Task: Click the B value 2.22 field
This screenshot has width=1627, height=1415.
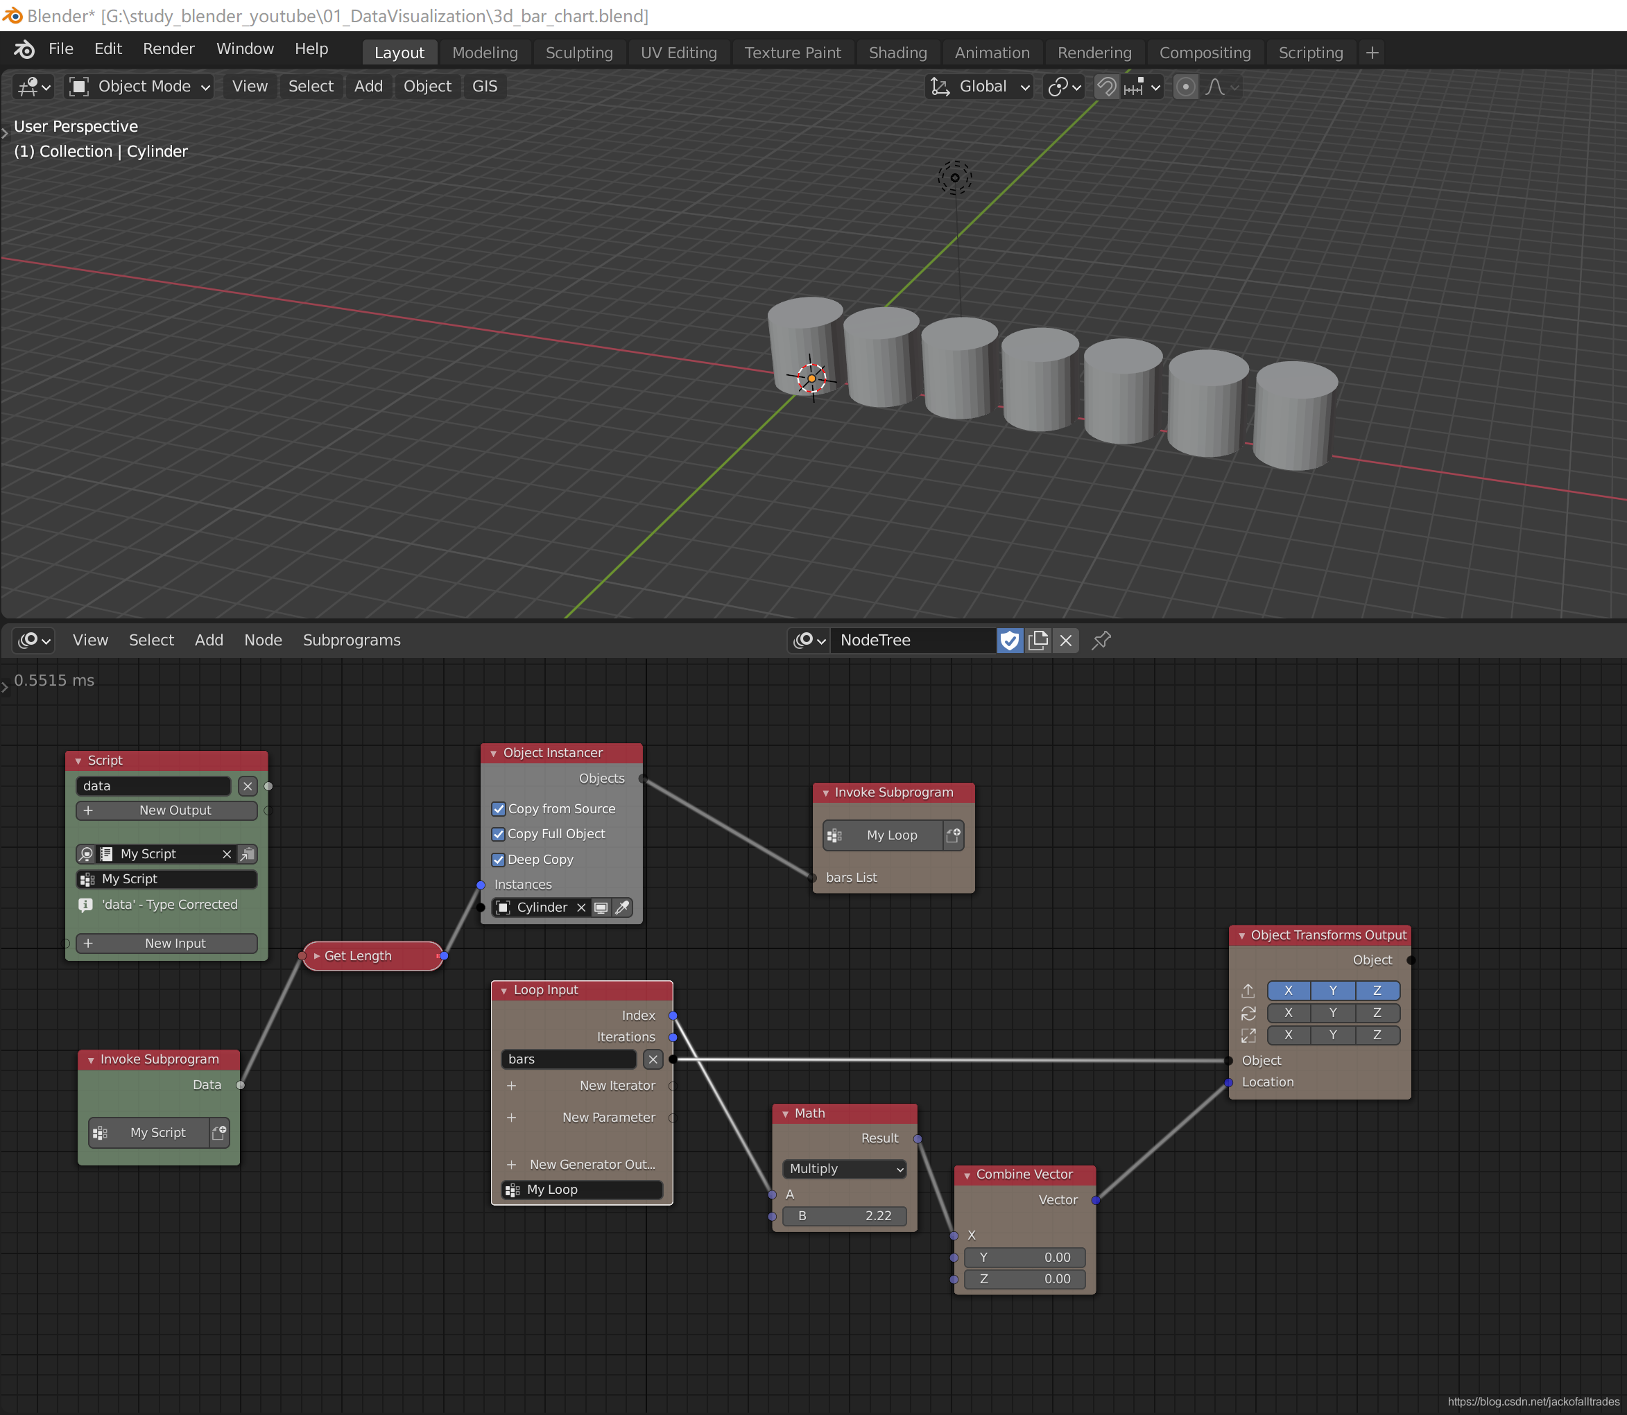Action: [x=844, y=1216]
